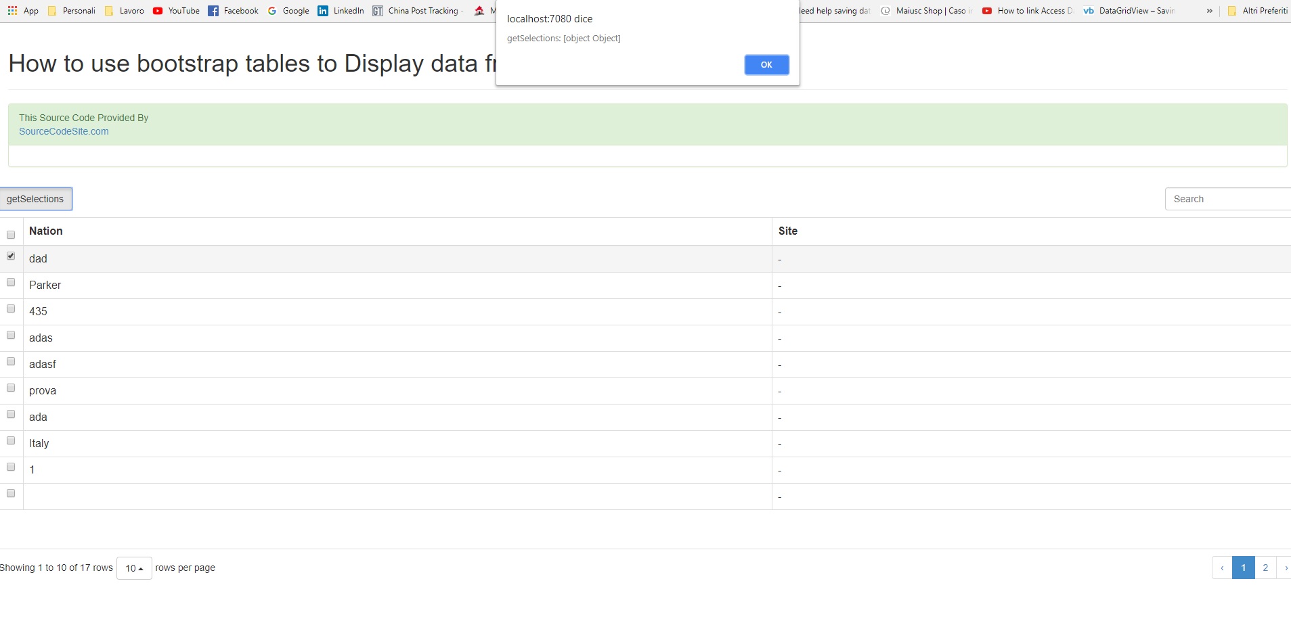This screenshot has height=623, width=1291.
Task: Check the 435 row checkbox
Action: click(x=11, y=308)
